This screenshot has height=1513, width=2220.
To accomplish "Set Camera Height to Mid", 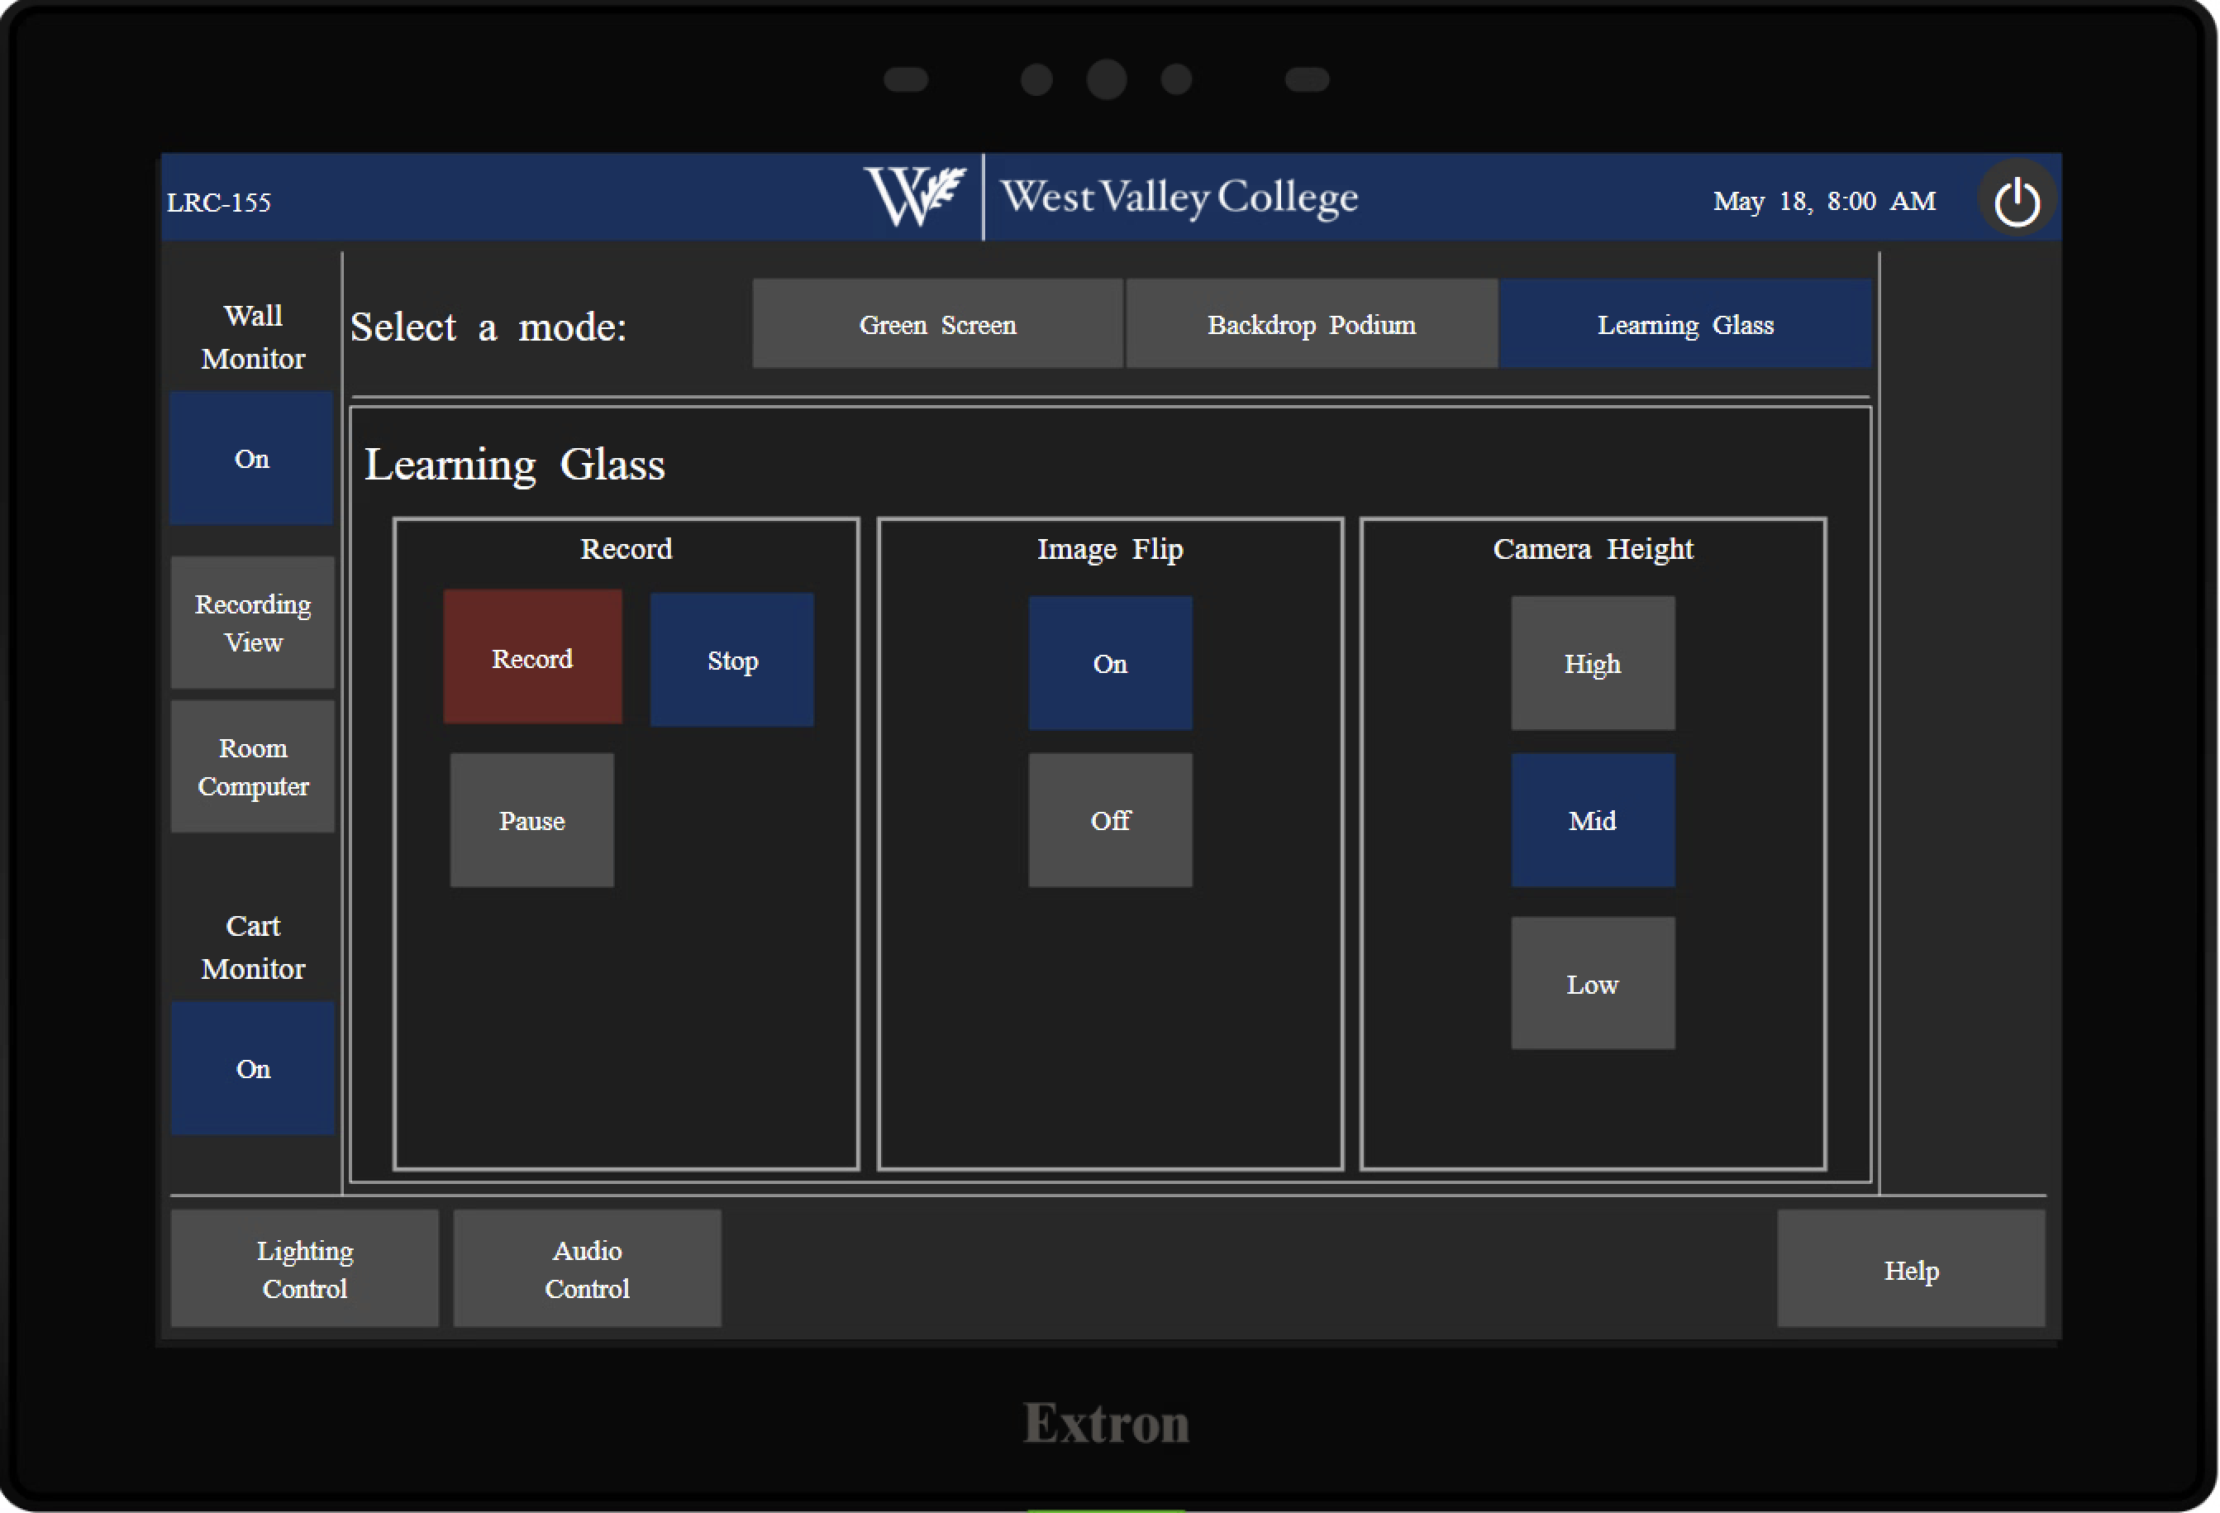I will pos(1593,820).
